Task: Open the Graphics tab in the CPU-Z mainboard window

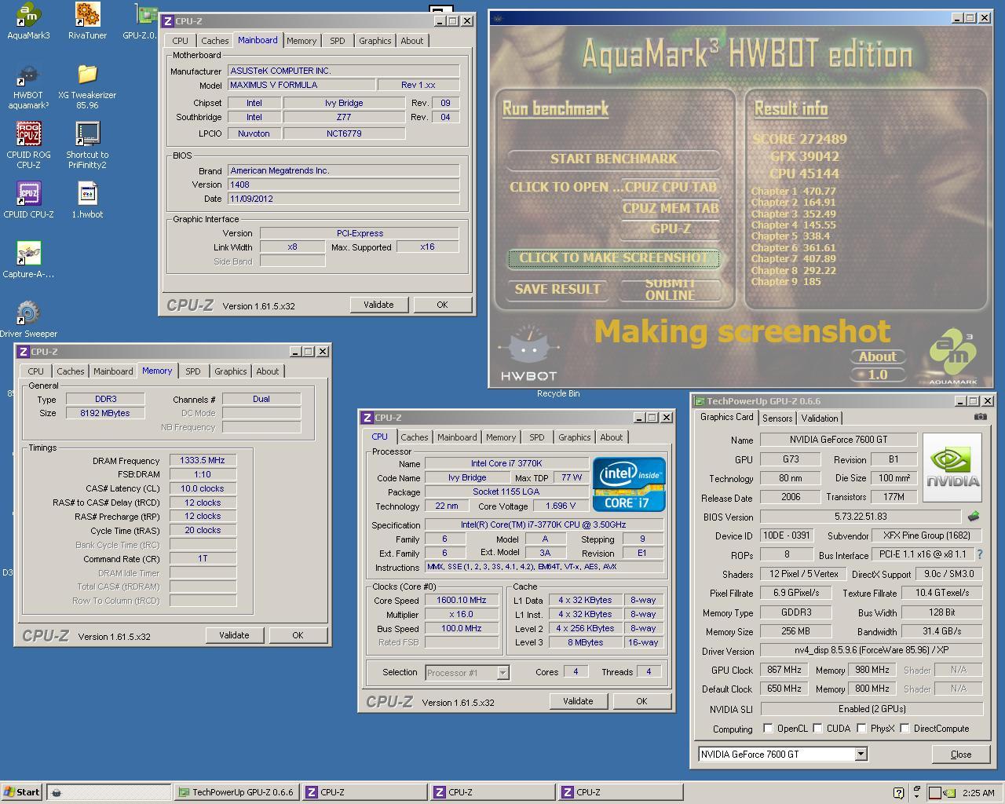Action: click(x=375, y=41)
